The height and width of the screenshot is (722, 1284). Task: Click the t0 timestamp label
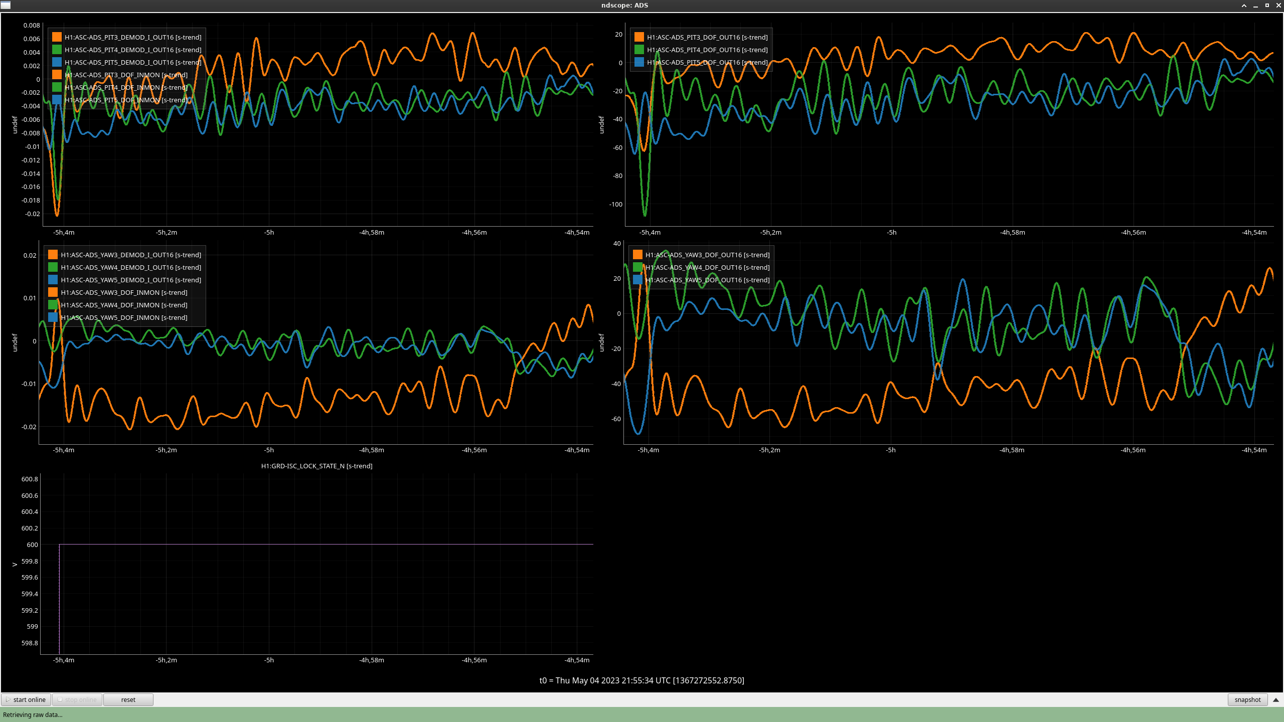coord(641,680)
